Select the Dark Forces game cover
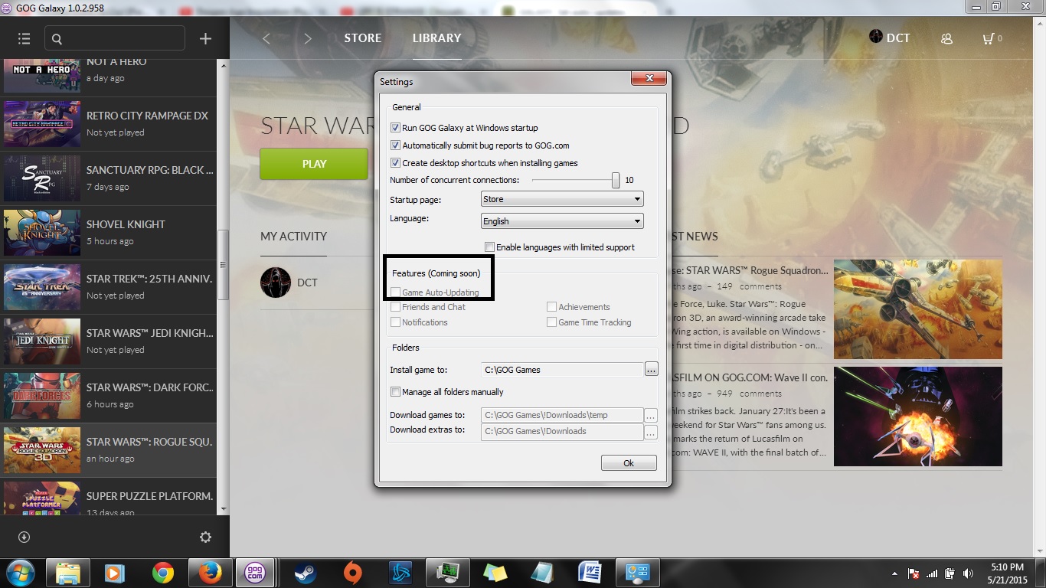1046x588 pixels. click(42, 396)
